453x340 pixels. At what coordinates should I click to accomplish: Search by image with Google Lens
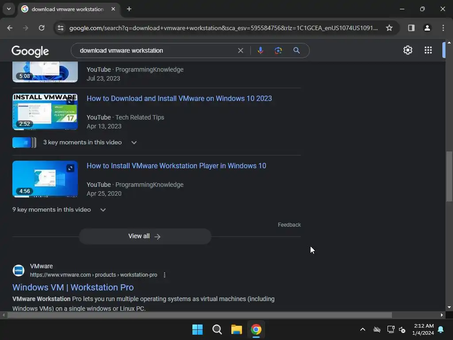pos(278,50)
